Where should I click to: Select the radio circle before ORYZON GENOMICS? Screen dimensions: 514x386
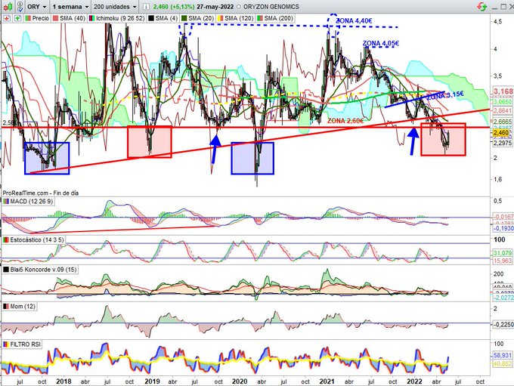coord(238,7)
